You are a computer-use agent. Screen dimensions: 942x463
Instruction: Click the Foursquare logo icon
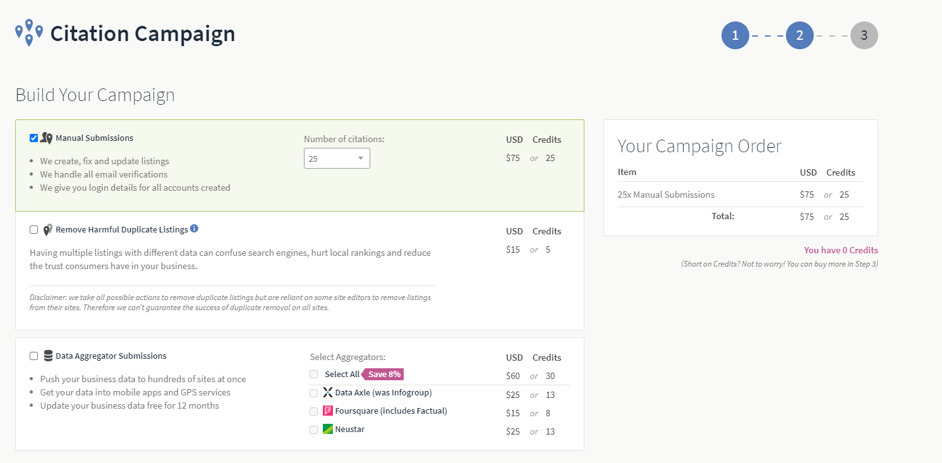327,411
